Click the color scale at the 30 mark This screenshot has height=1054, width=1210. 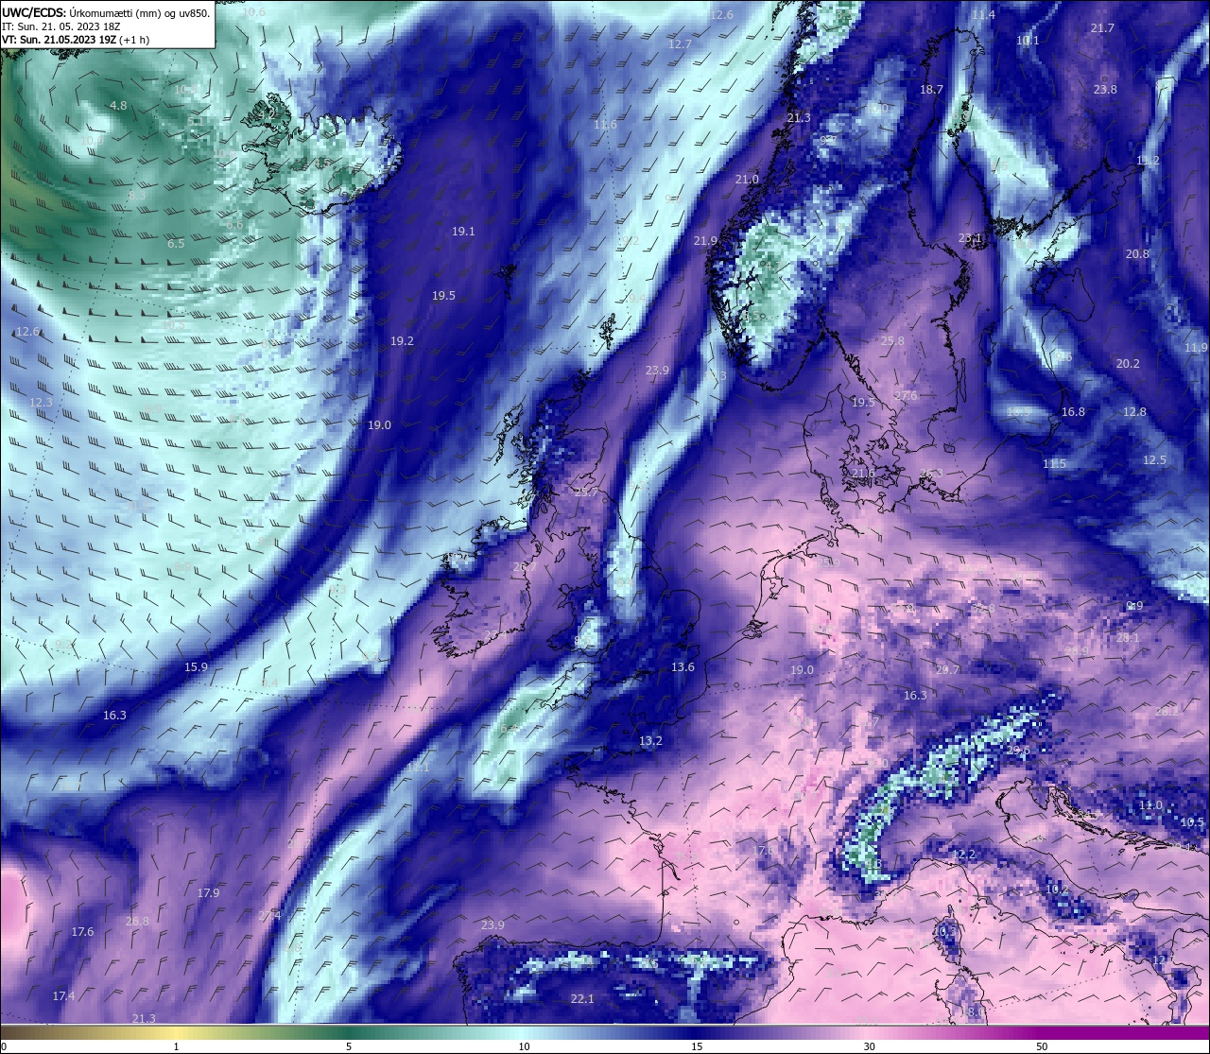[869, 1035]
